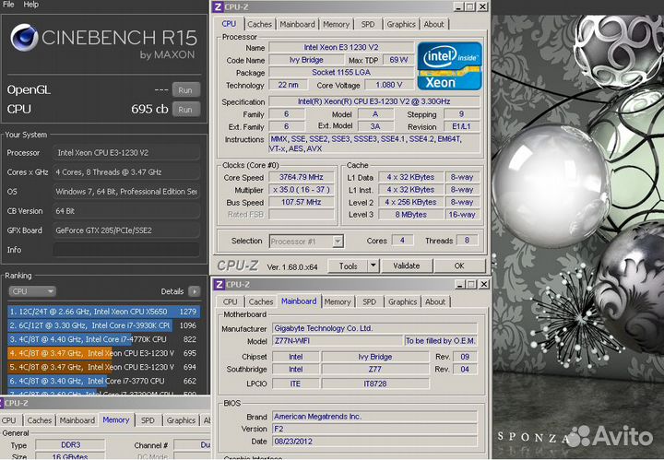Switch to Graphics tab in Mainboard CPU-Z window
Image resolution: width=664 pixels, height=460 pixels.
[x=402, y=301]
